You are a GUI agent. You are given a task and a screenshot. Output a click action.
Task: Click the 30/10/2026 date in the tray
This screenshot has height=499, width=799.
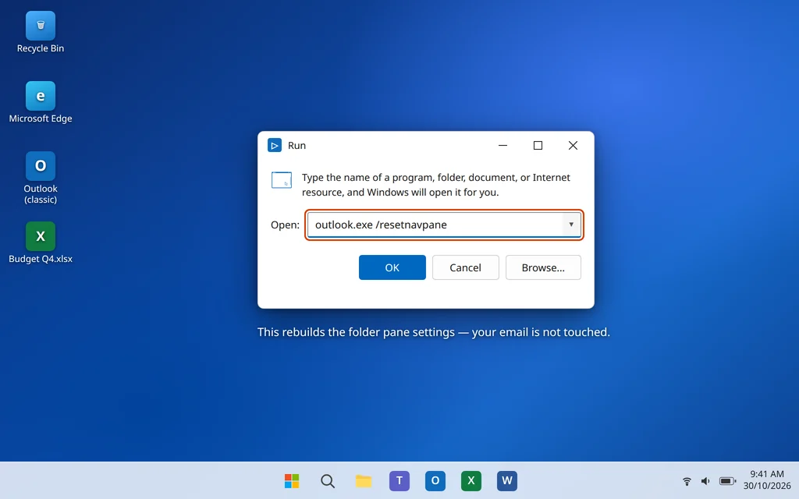pyautogui.click(x=767, y=486)
